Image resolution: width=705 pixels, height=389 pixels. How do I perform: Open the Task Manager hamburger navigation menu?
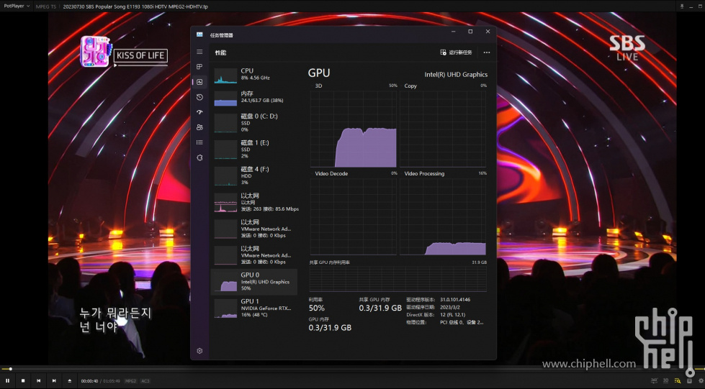coord(199,52)
